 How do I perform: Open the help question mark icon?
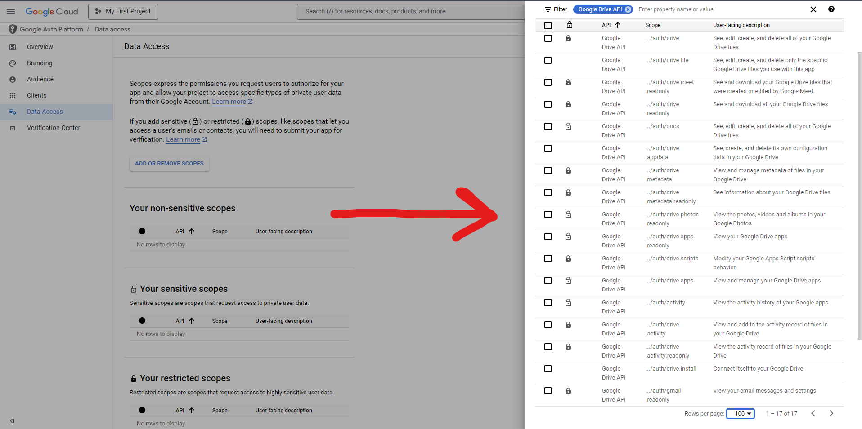coord(831,9)
